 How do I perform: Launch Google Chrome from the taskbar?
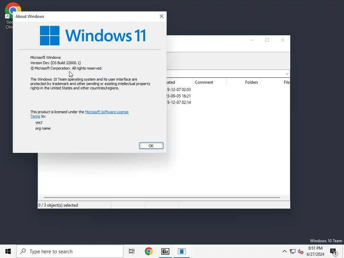click(x=148, y=251)
